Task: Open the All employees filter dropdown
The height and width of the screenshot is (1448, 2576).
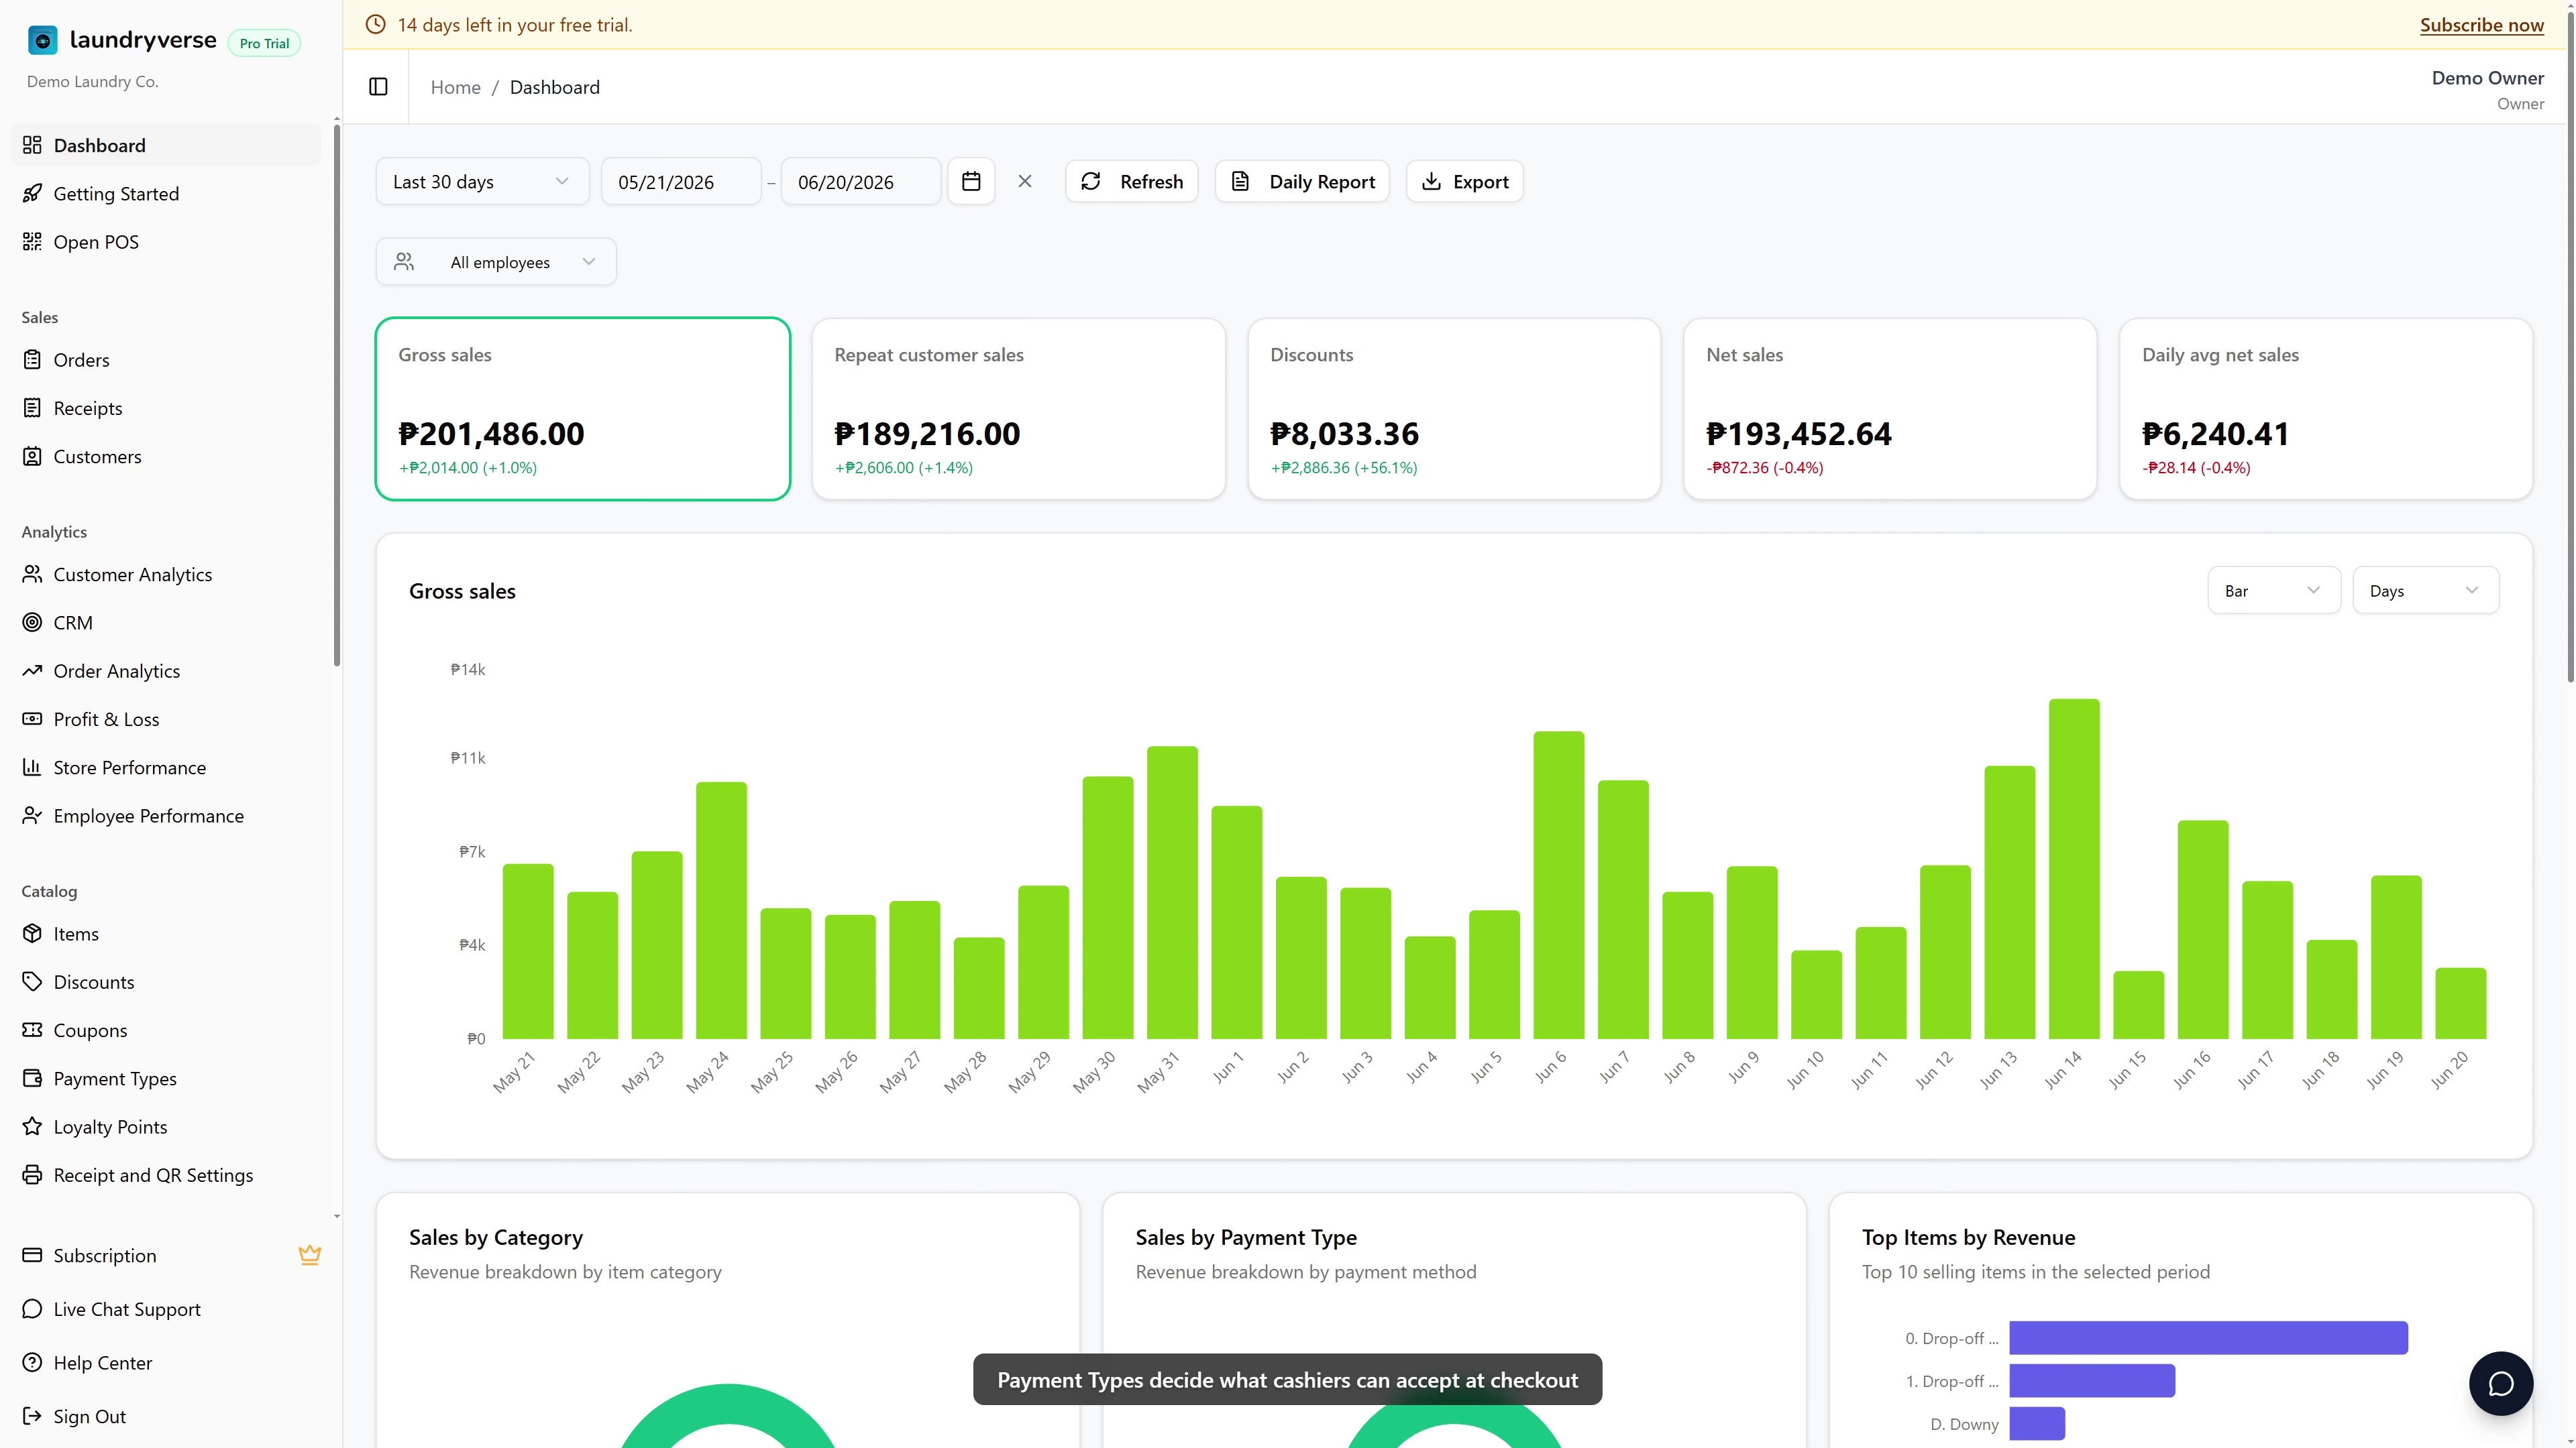Action: [496, 262]
